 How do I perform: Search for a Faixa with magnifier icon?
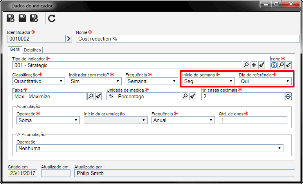pyautogui.click(x=91, y=96)
